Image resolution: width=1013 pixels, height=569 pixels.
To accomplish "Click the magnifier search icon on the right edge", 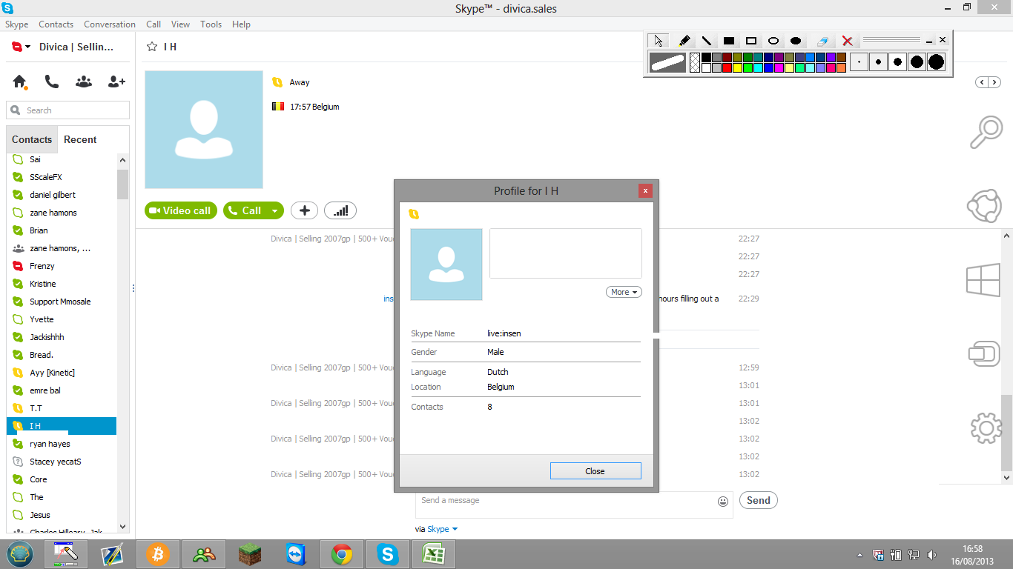I will click(x=986, y=133).
